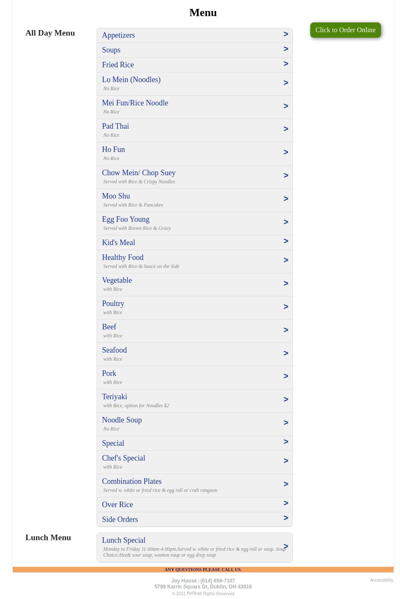This screenshot has height=599, width=400.
Task: Open the Soups category
Action: (x=111, y=50)
